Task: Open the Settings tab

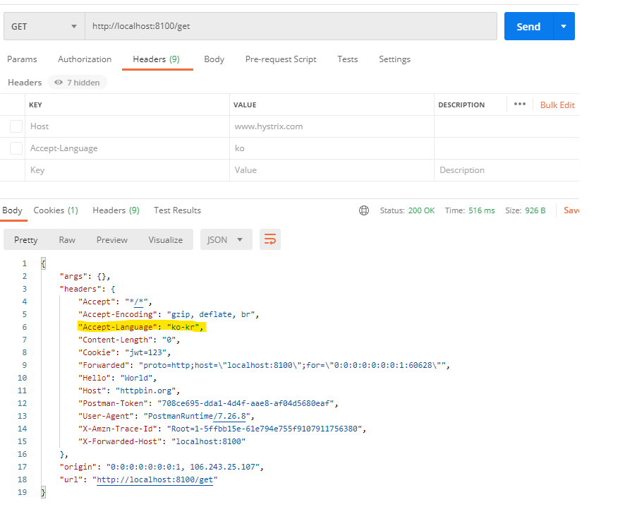Action: coord(394,59)
